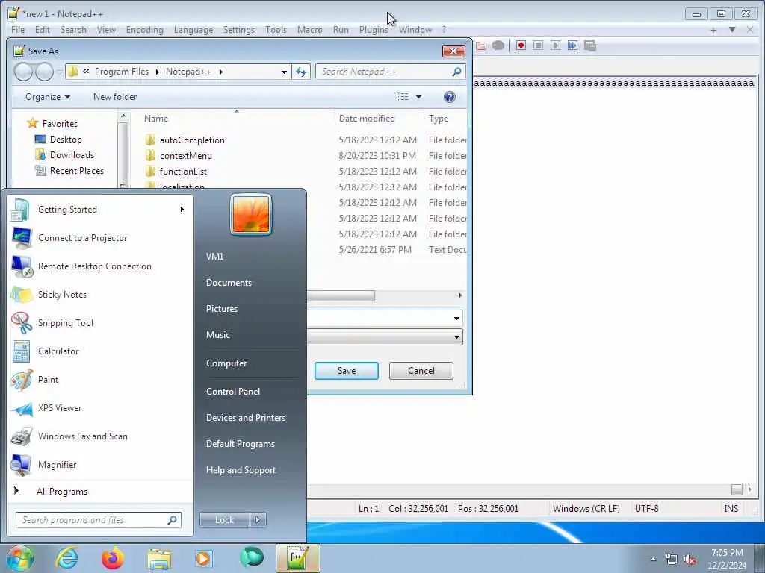Open Firefox from the taskbar

click(x=113, y=558)
